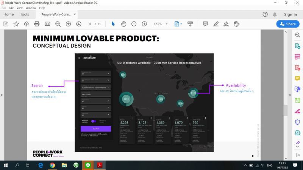Screen dimensions: 303x170
Task: Send file by email envelope icon
Action: (47, 24)
